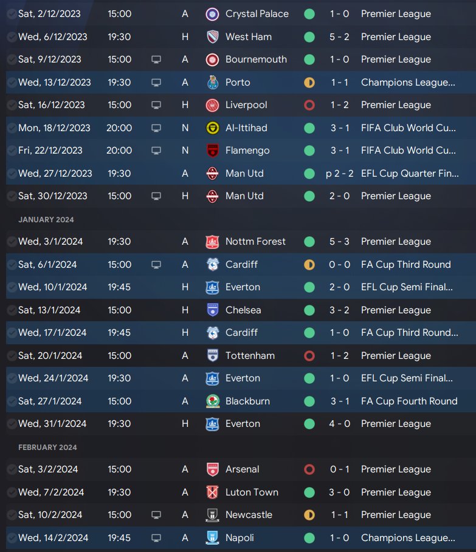The image size is (476, 552).
Task: Open the West Ham team link
Action: pyautogui.click(x=248, y=36)
